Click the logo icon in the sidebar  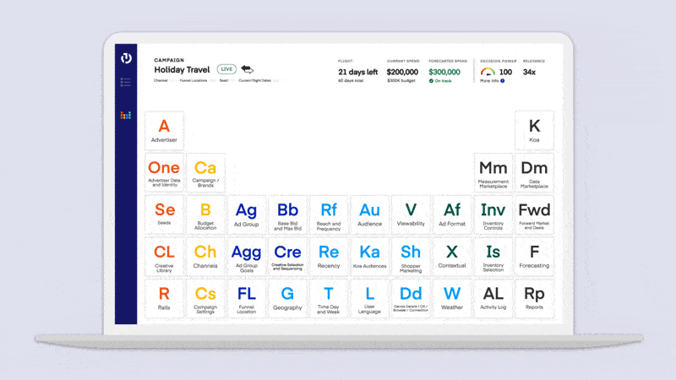point(126,58)
